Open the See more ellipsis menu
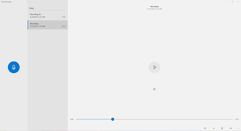This screenshot has width=241, height=131. (238, 128)
